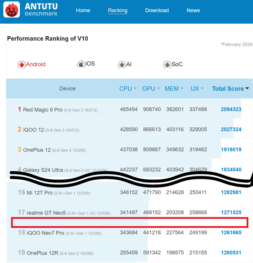
Task: Click the AI robot icon
Action: [122, 65]
